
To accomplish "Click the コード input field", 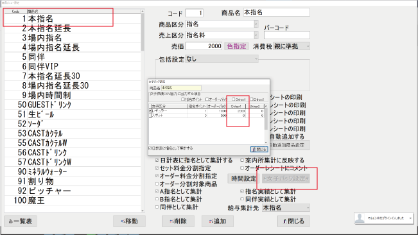I will point(195,13).
